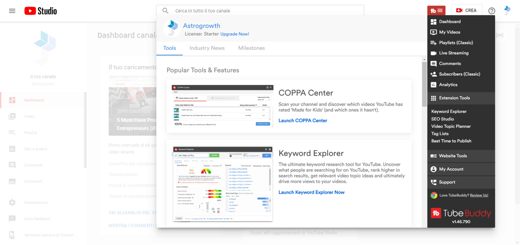
Task: Click the CREA button
Action: coord(467,10)
